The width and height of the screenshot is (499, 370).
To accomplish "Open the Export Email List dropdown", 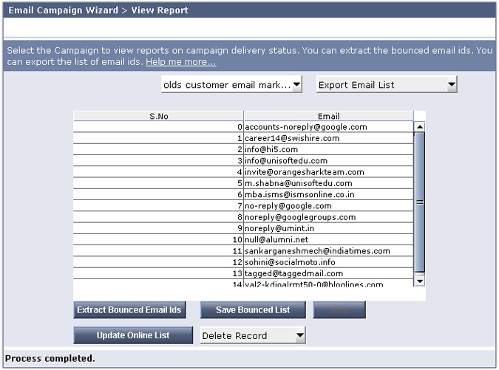I will click(387, 84).
